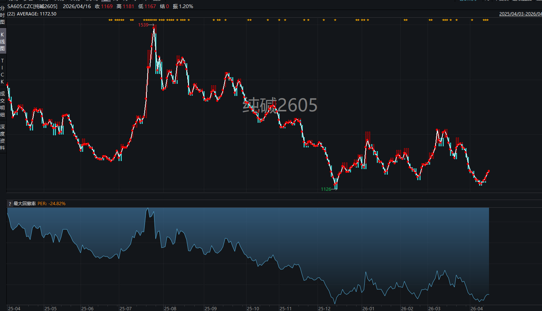This screenshot has height=311, width=542.
Task: Click the 纯碱2605 watermark in chart center
Action: click(x=280, y=106)
